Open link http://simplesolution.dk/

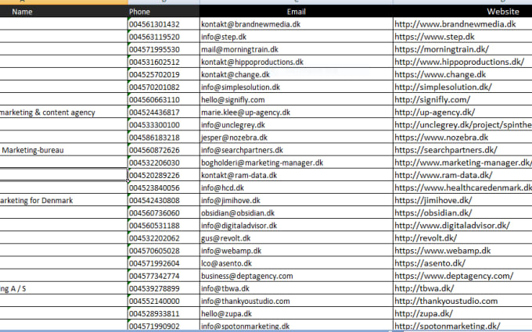(x=443, y=87)
